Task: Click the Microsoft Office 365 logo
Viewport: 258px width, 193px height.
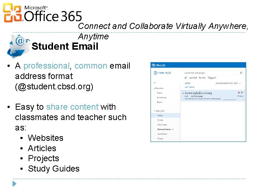Action: pyautogui.click(x=42, y=13)
